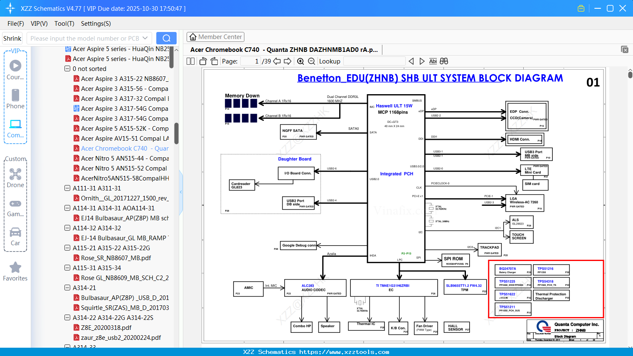Open the model number dropdown arrow
Viewport: 633px width, 356px height.
click(x=145, y=38)
